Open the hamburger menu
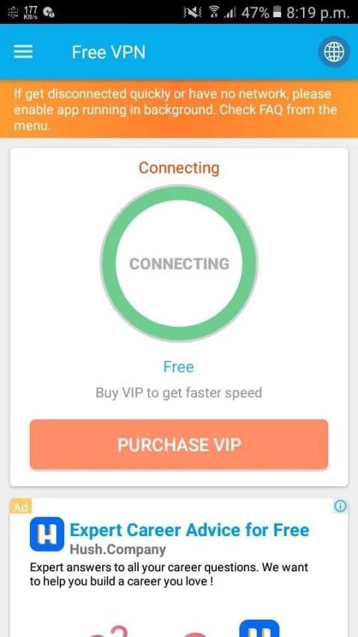Viewport: 358px width, 637px height. tap(22, 52)
